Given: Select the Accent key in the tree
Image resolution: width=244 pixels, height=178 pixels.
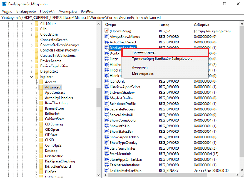Looking at the screenshot, I should [50, 82].
